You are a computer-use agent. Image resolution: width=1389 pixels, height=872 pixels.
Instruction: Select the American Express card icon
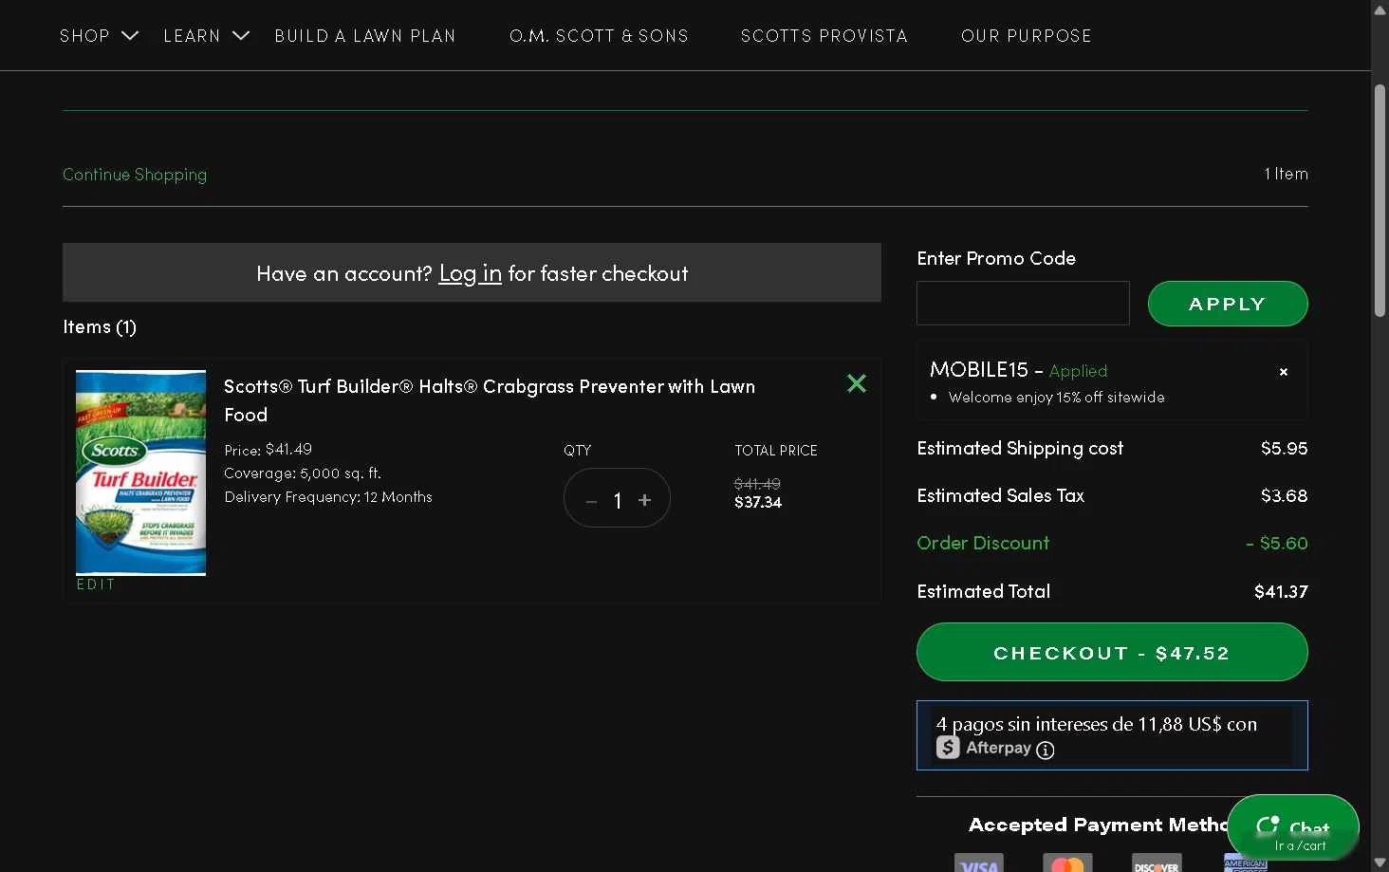pyautogui.click(x=1246, y=863)
